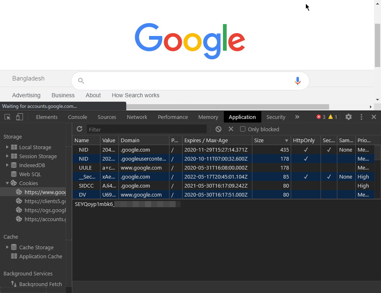
Task: Click the Local Storage table icon
Action: pos(14,147)
